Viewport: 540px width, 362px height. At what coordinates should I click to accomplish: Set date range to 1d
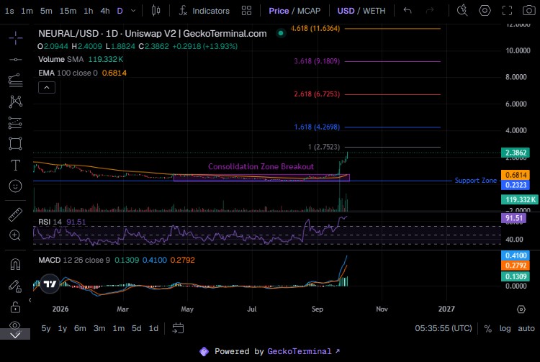pos(153,328)
